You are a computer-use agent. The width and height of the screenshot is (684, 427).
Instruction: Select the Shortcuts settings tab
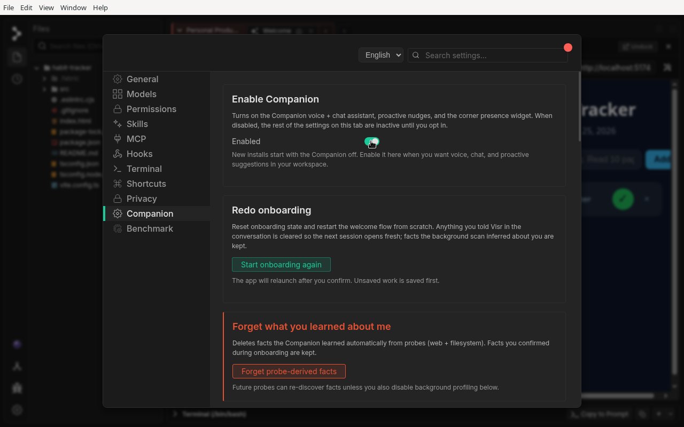point(157,184)
